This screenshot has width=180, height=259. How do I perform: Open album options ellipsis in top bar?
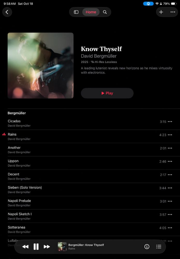(173, 12)
